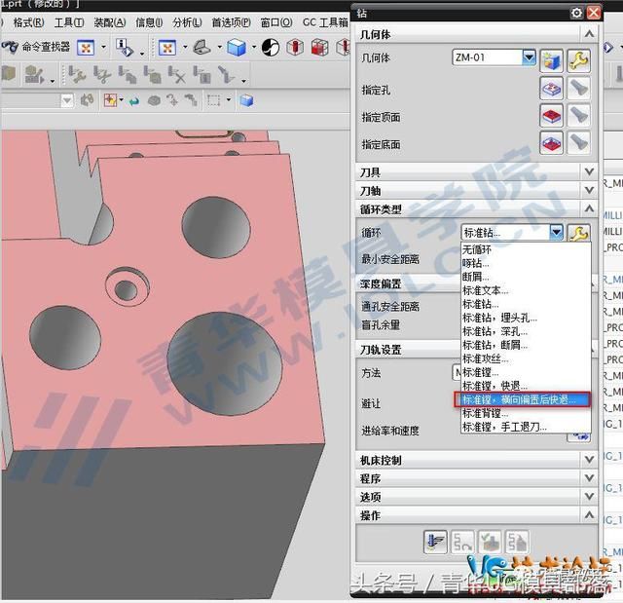
Task: Open the GC 工具箱 menu
Action: click(x=325, y=22)
